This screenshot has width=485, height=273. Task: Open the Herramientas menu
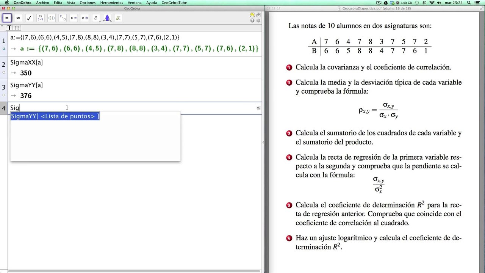coord(111,3)
